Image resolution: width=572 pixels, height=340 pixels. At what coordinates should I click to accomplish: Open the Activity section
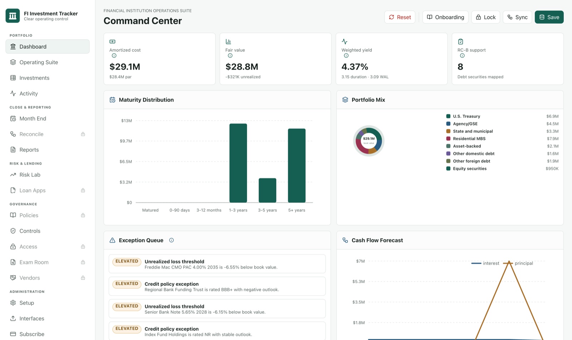pos(48,94)
